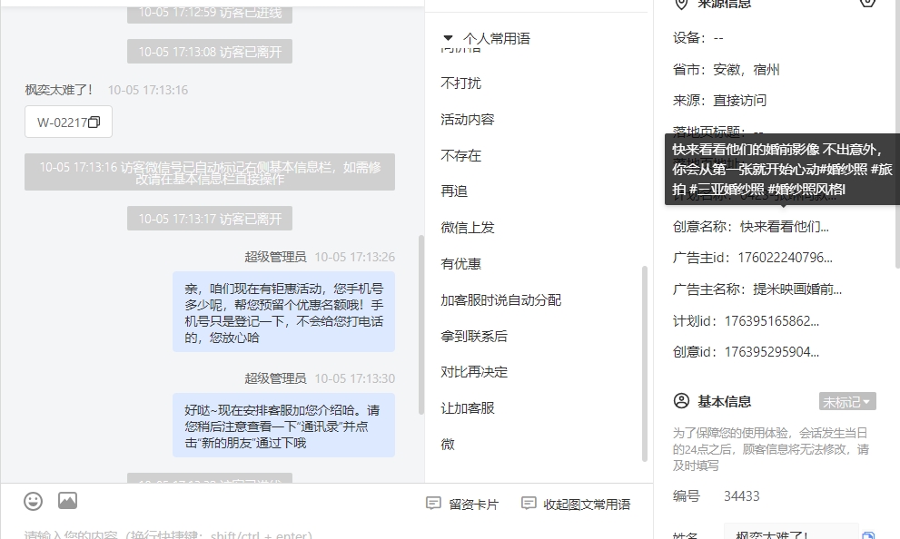
Task: Choose phrase 对比再决定
Action: [474, 371]
